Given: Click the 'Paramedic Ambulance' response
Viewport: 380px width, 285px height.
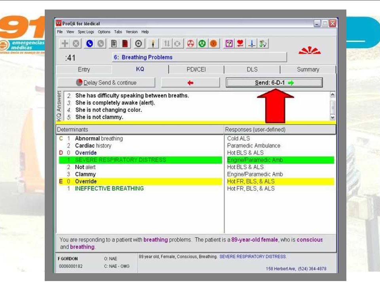Looking at the screenshot, I should pyautogui.click(x=254, y=146).
